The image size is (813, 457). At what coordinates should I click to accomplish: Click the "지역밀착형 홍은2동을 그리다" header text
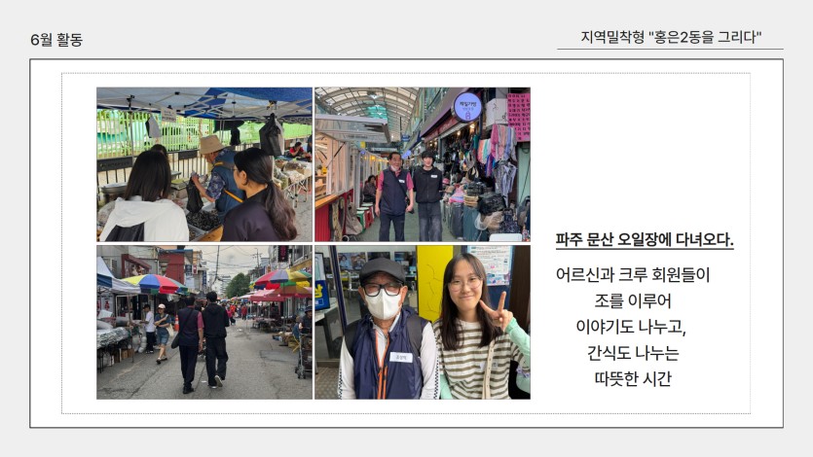coord(671,37)
